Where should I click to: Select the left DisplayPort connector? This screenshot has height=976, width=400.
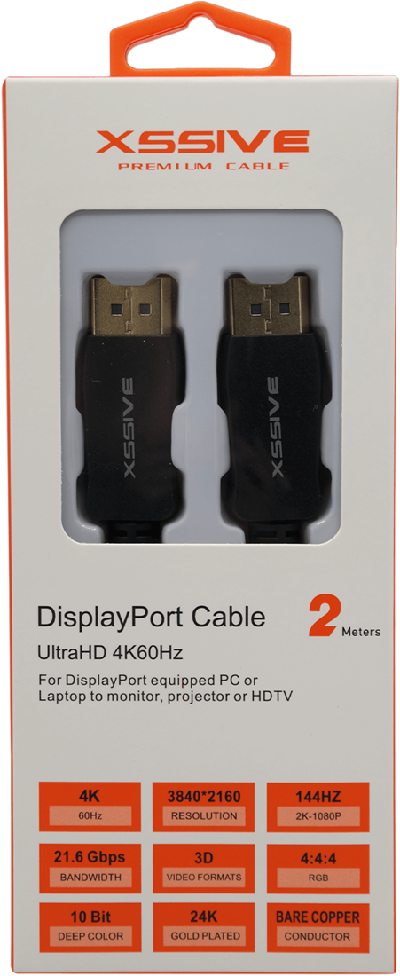tap(129, 407)
